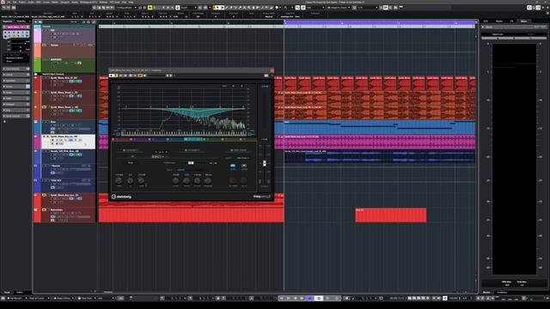Click the Record transport button

(336, 298)
